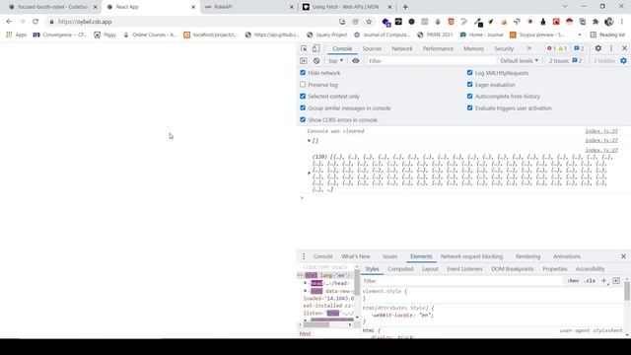The height and width of the screenshot is (355, 631).
Task: Expand the body element node
Action: tap(306, 291)
